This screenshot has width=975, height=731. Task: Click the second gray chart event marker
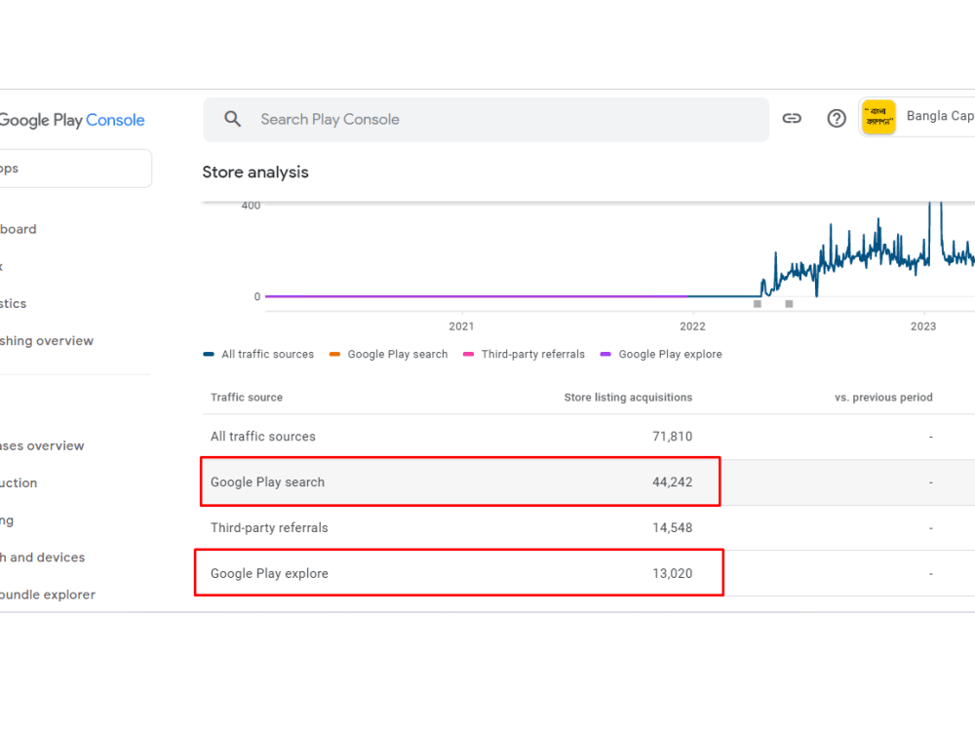789,304
